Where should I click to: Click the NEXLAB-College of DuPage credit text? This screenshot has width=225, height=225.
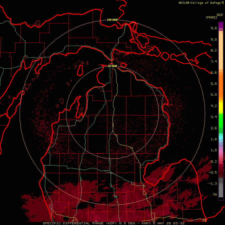click(200, 3)
